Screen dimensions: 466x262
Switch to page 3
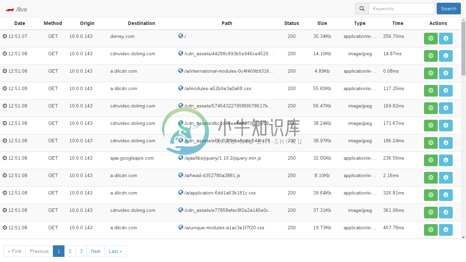[81, 251]
